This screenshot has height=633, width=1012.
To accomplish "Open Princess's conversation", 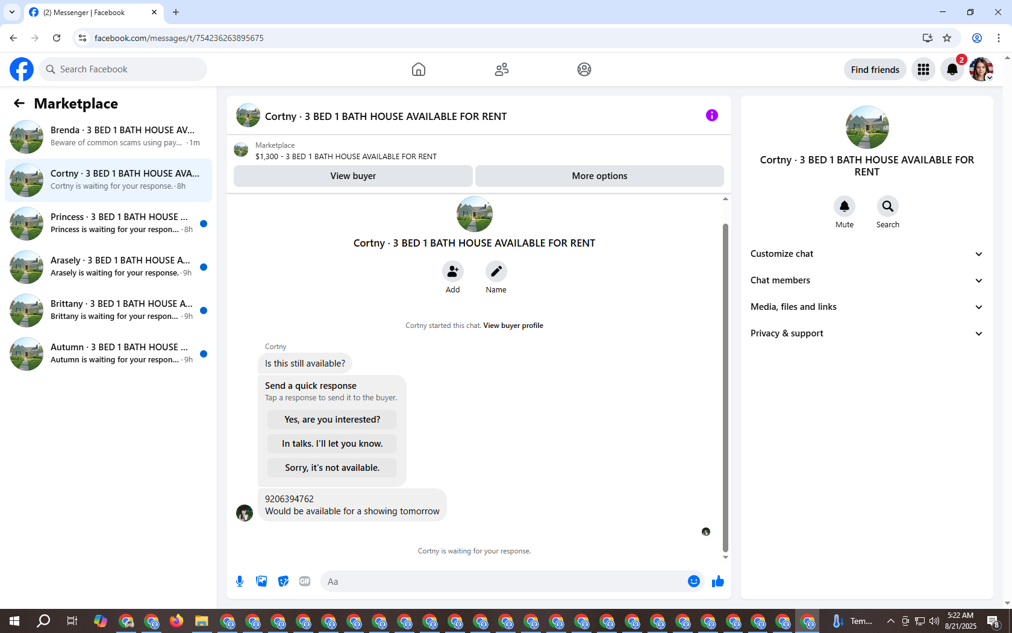I will 108,224.
